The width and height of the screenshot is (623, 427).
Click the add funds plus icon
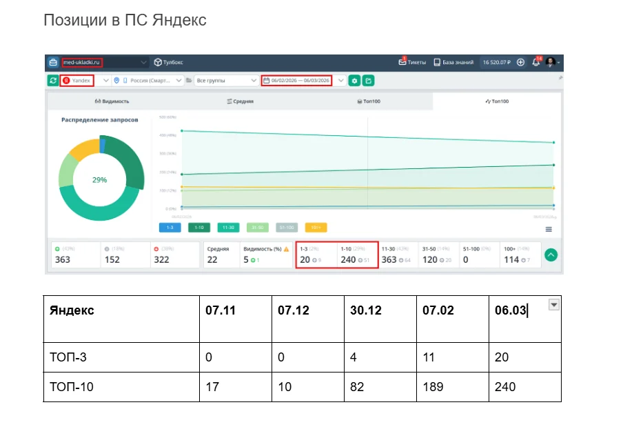[x=520, y=62]
